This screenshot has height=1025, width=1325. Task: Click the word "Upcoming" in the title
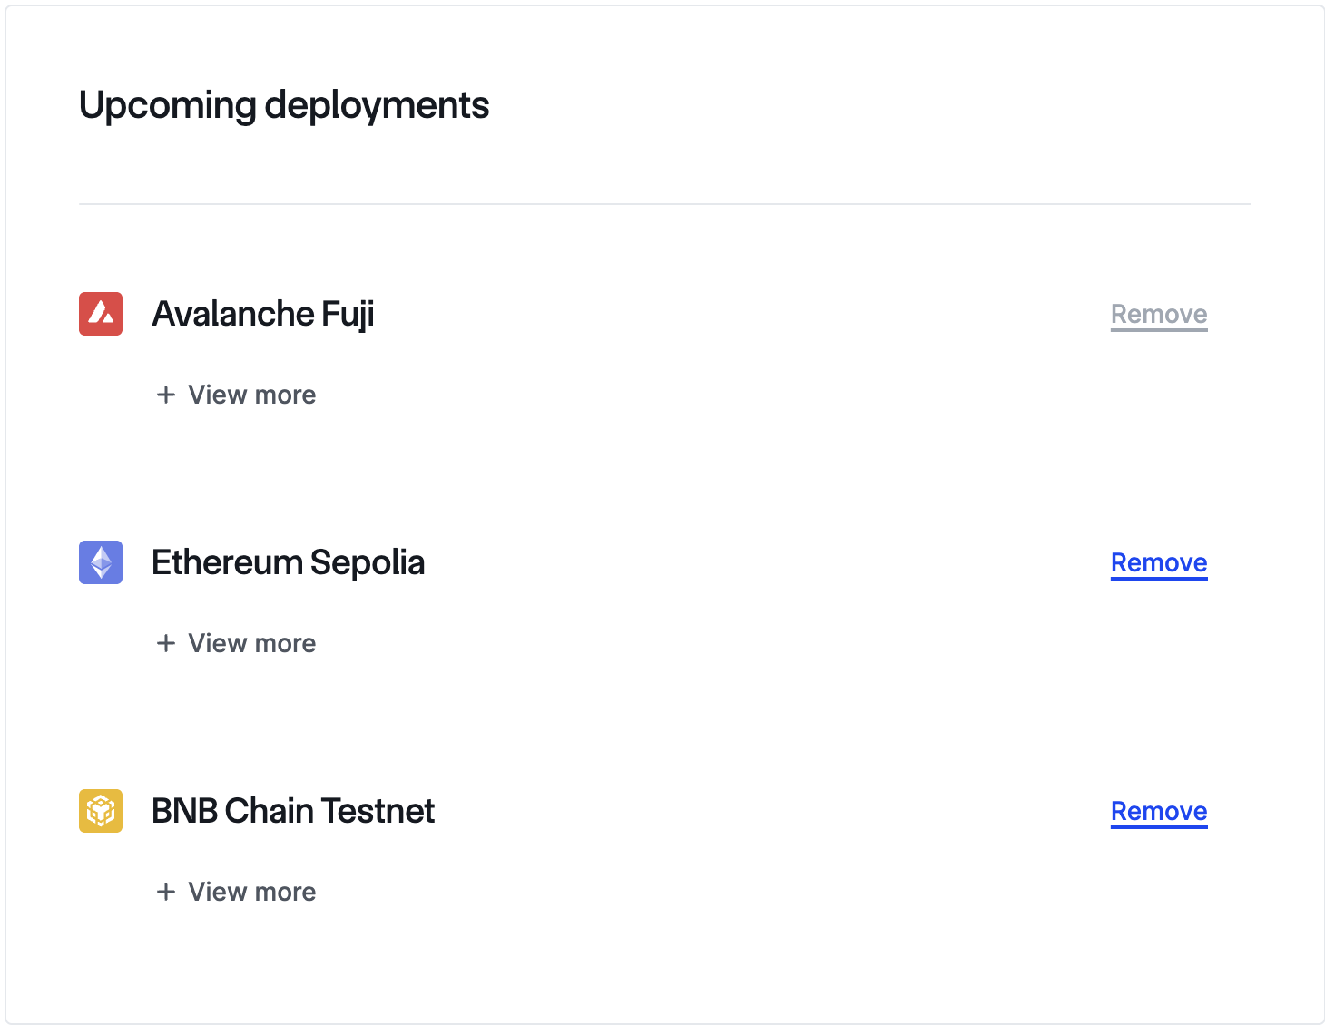point(168,105)
